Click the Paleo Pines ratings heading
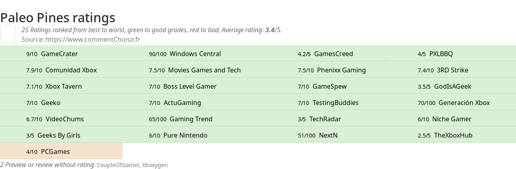516x169 pixels. point(58,17)
